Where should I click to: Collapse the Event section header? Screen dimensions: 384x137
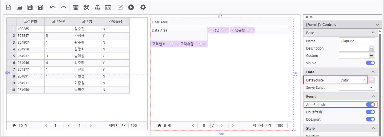341,96
